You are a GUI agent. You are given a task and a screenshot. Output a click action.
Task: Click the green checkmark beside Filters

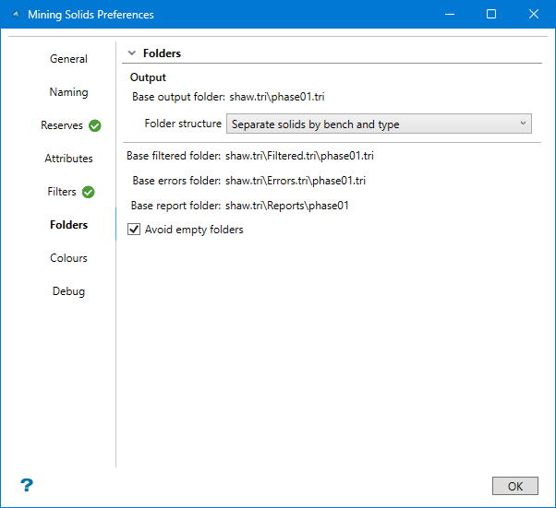[x=89, y=192]
